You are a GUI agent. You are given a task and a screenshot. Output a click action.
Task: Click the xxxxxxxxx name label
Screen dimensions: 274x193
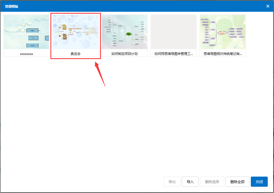pos(26,54)
